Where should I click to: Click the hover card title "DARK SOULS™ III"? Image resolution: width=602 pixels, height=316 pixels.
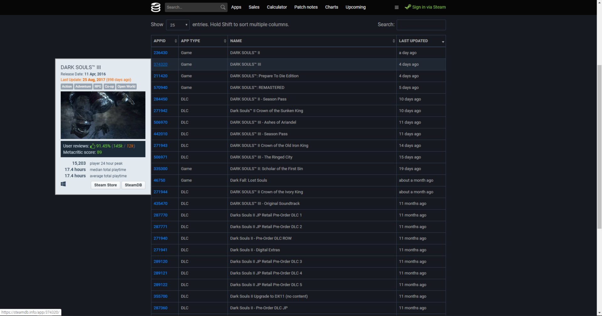tap(81, 67)
